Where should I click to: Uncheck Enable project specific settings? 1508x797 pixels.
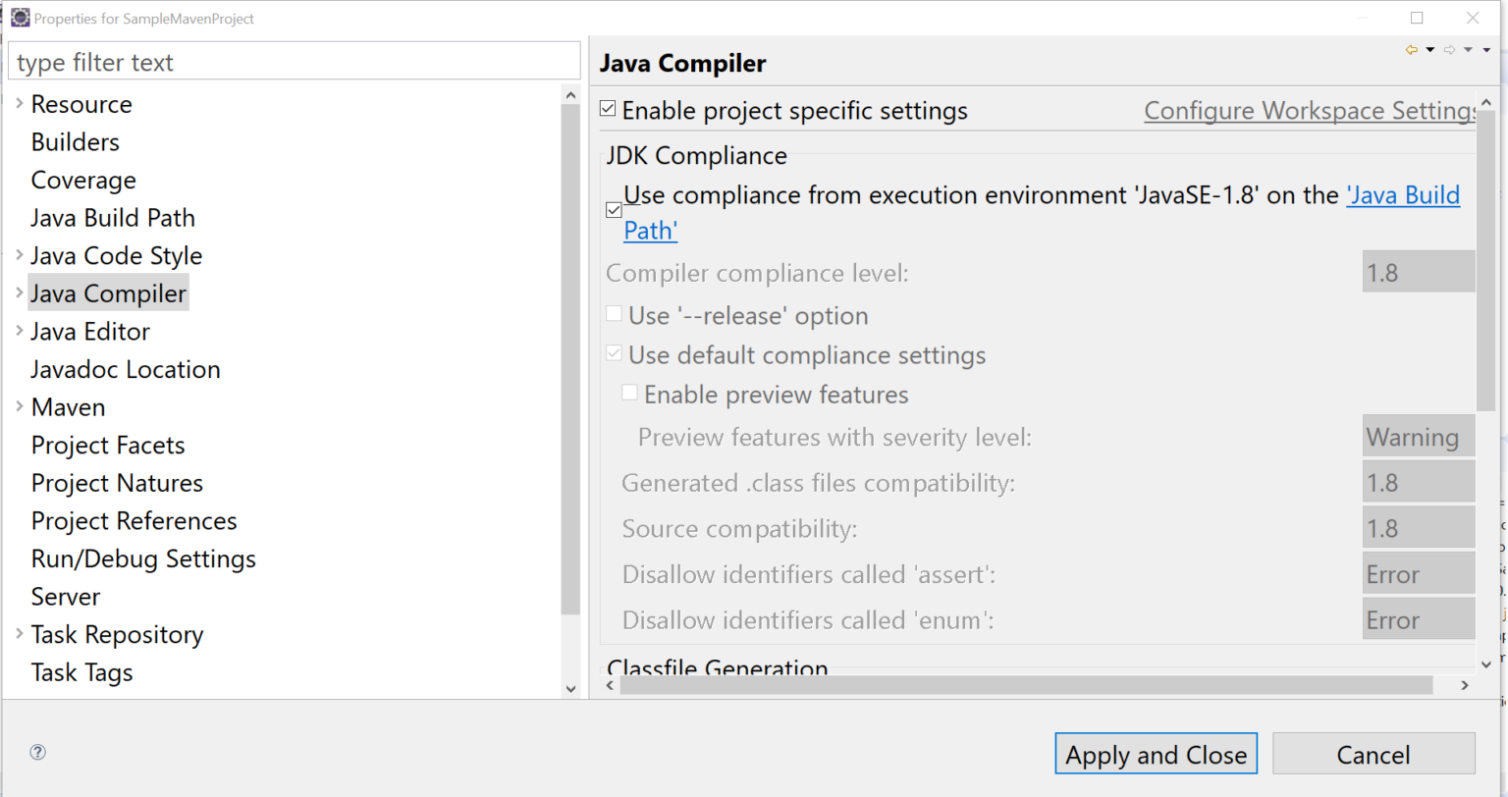tap(608, 109)
